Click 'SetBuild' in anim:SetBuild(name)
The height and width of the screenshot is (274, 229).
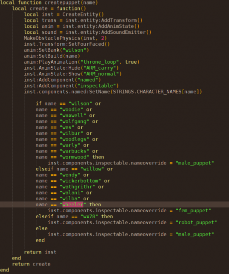click(x=51, y=56)
